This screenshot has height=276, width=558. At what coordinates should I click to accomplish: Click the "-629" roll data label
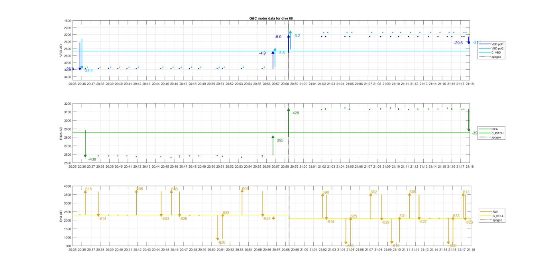pos(385,222)
